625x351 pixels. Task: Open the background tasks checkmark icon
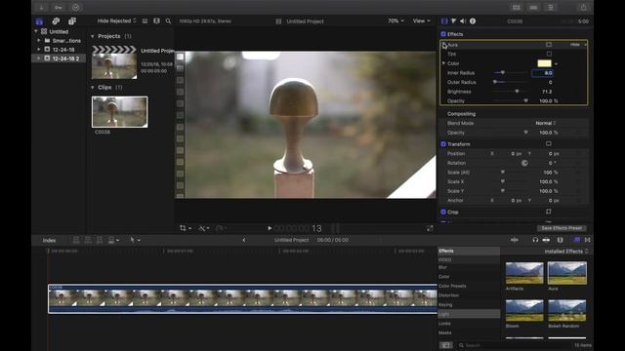[75, 7]
